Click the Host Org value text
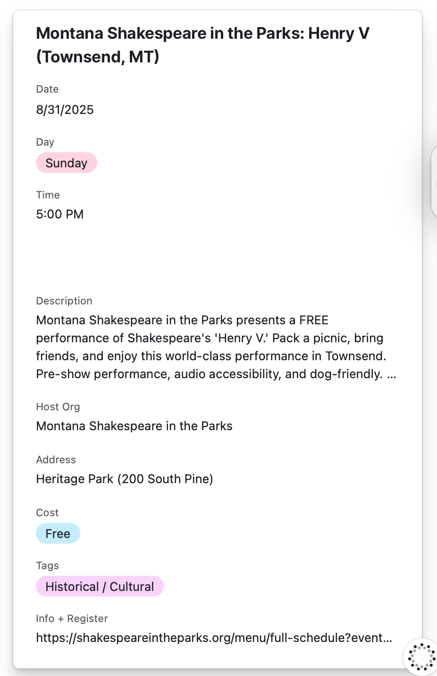 pos(134,426)
